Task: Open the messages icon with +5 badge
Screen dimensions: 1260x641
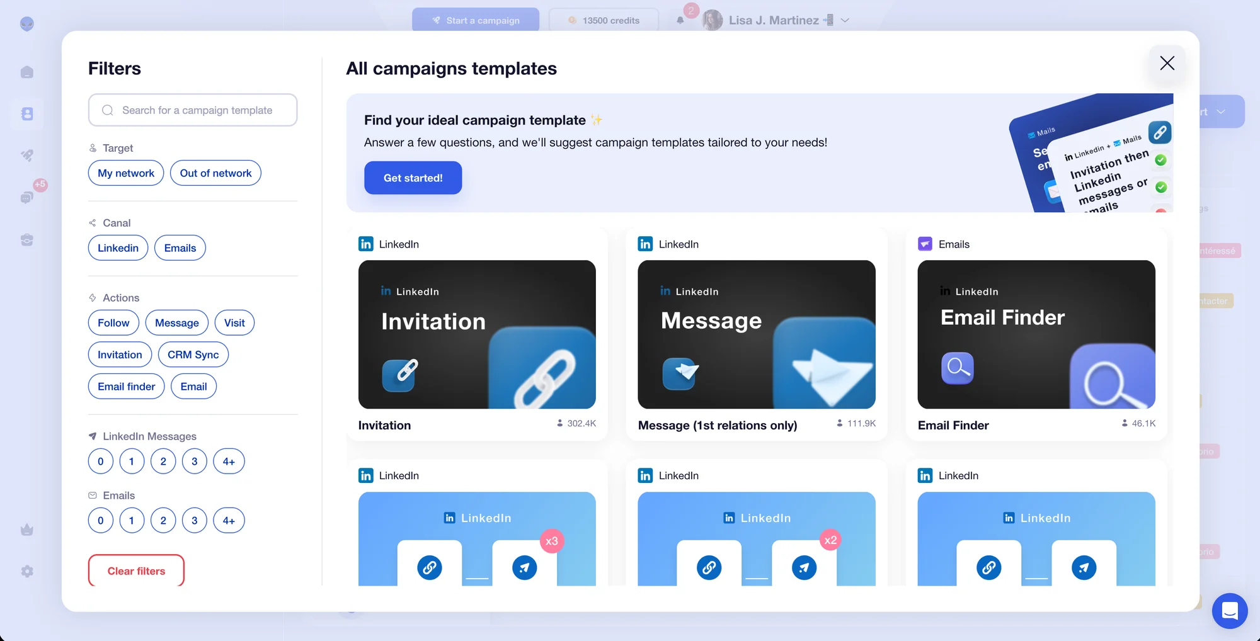Action: click(x=27, y=198)
